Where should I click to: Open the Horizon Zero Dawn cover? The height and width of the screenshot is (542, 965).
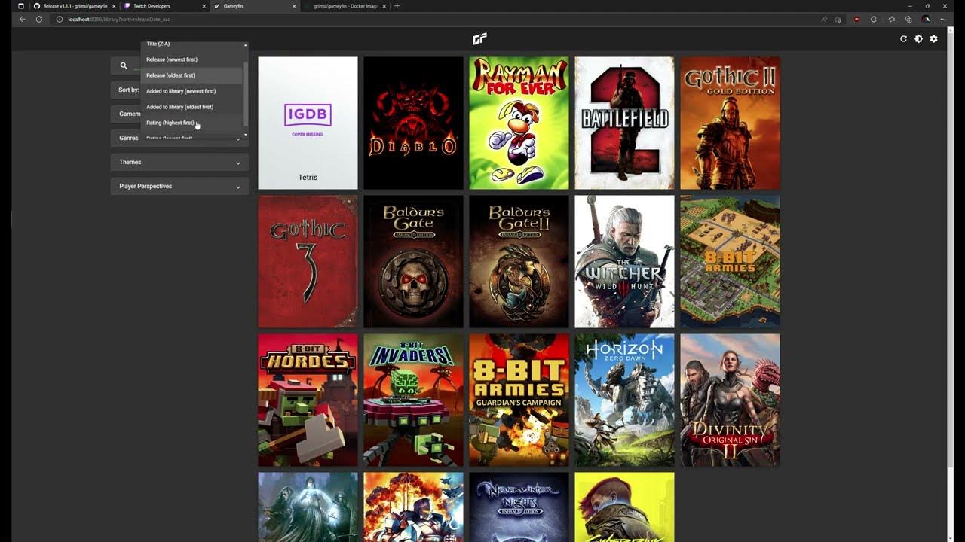pyautogui.click(x=624, y=400)
